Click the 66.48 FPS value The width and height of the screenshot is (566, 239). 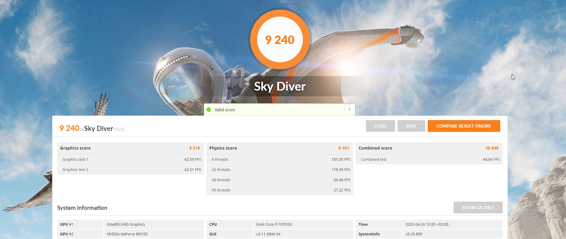[342, 180]
